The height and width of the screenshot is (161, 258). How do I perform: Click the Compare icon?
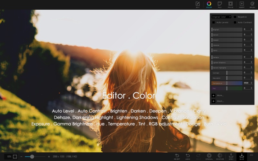point(220,156)
